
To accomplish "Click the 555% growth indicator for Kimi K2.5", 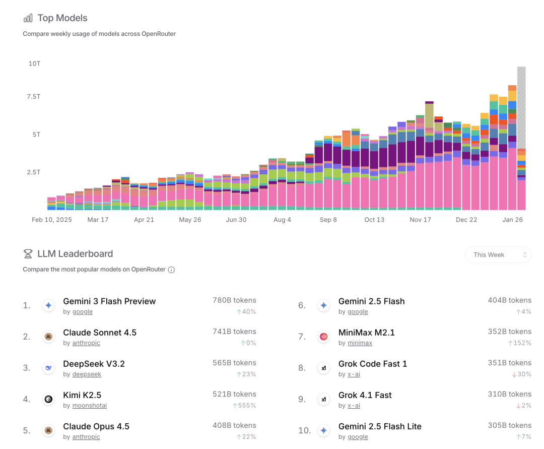I will [244, 405].
